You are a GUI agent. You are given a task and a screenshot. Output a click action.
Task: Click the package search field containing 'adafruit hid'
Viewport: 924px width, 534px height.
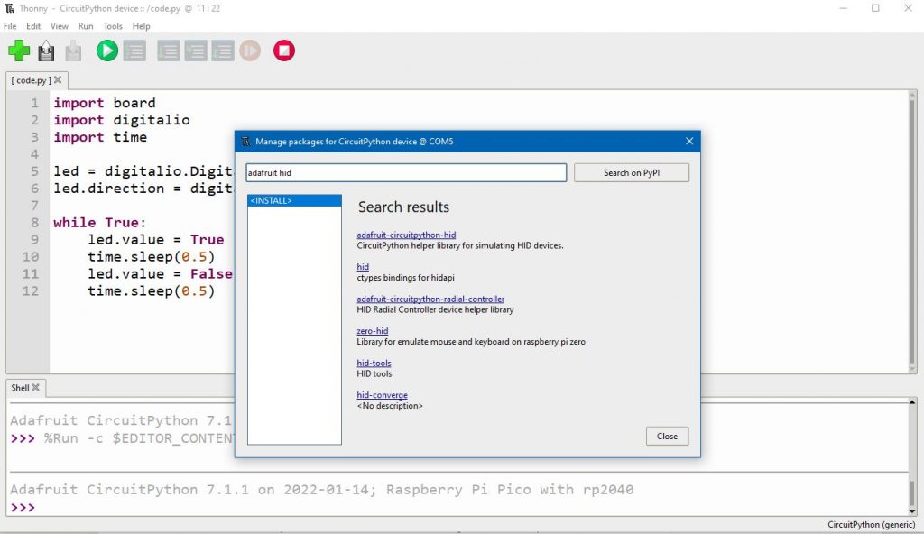coord(406,172)
